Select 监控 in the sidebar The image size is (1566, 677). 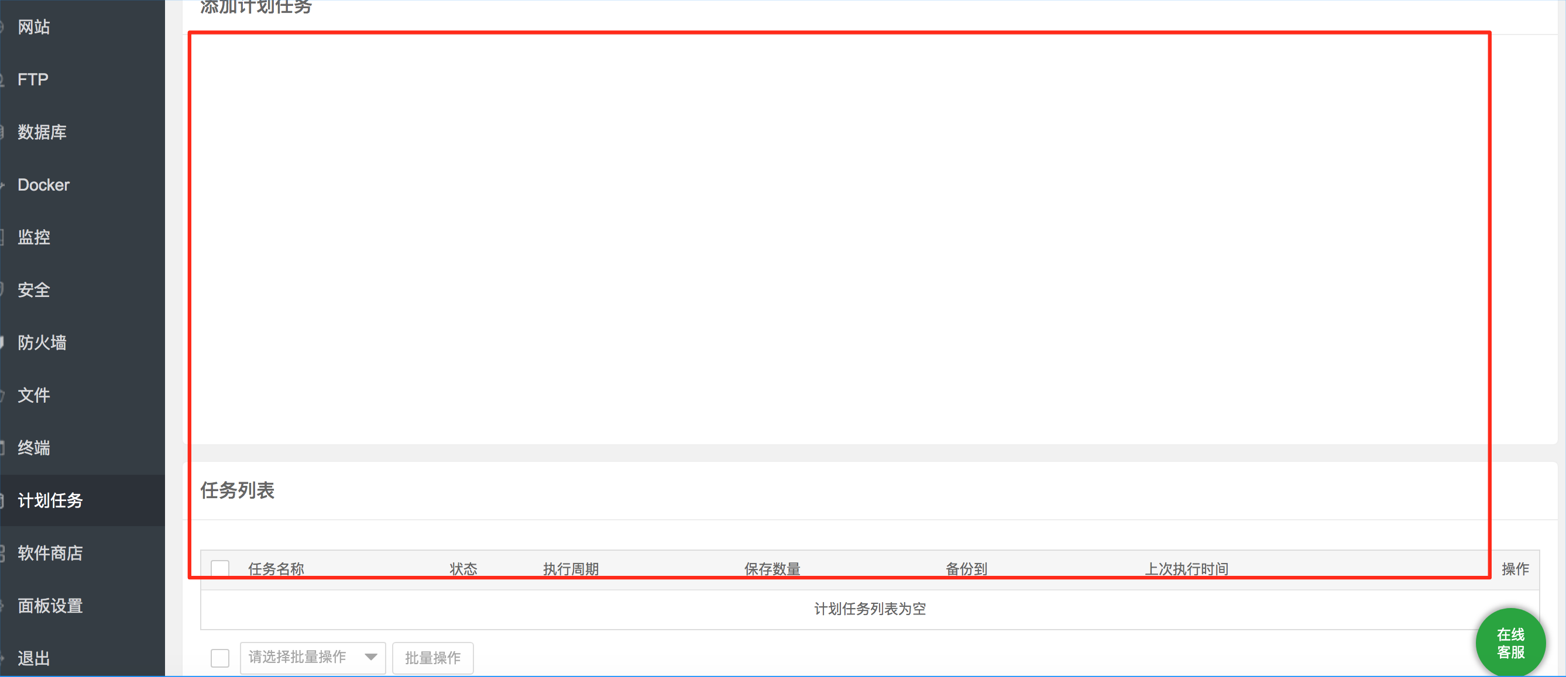pyautogui.click(x=34, y=237)
